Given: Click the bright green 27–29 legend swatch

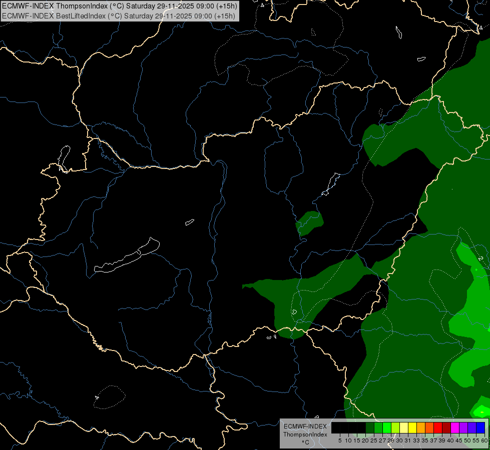Looking at the screenshot, I should (x=387, y=428).
